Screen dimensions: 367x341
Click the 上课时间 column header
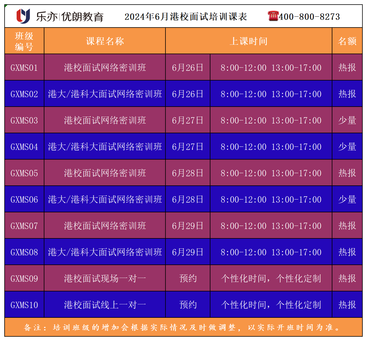pos(248,41)
